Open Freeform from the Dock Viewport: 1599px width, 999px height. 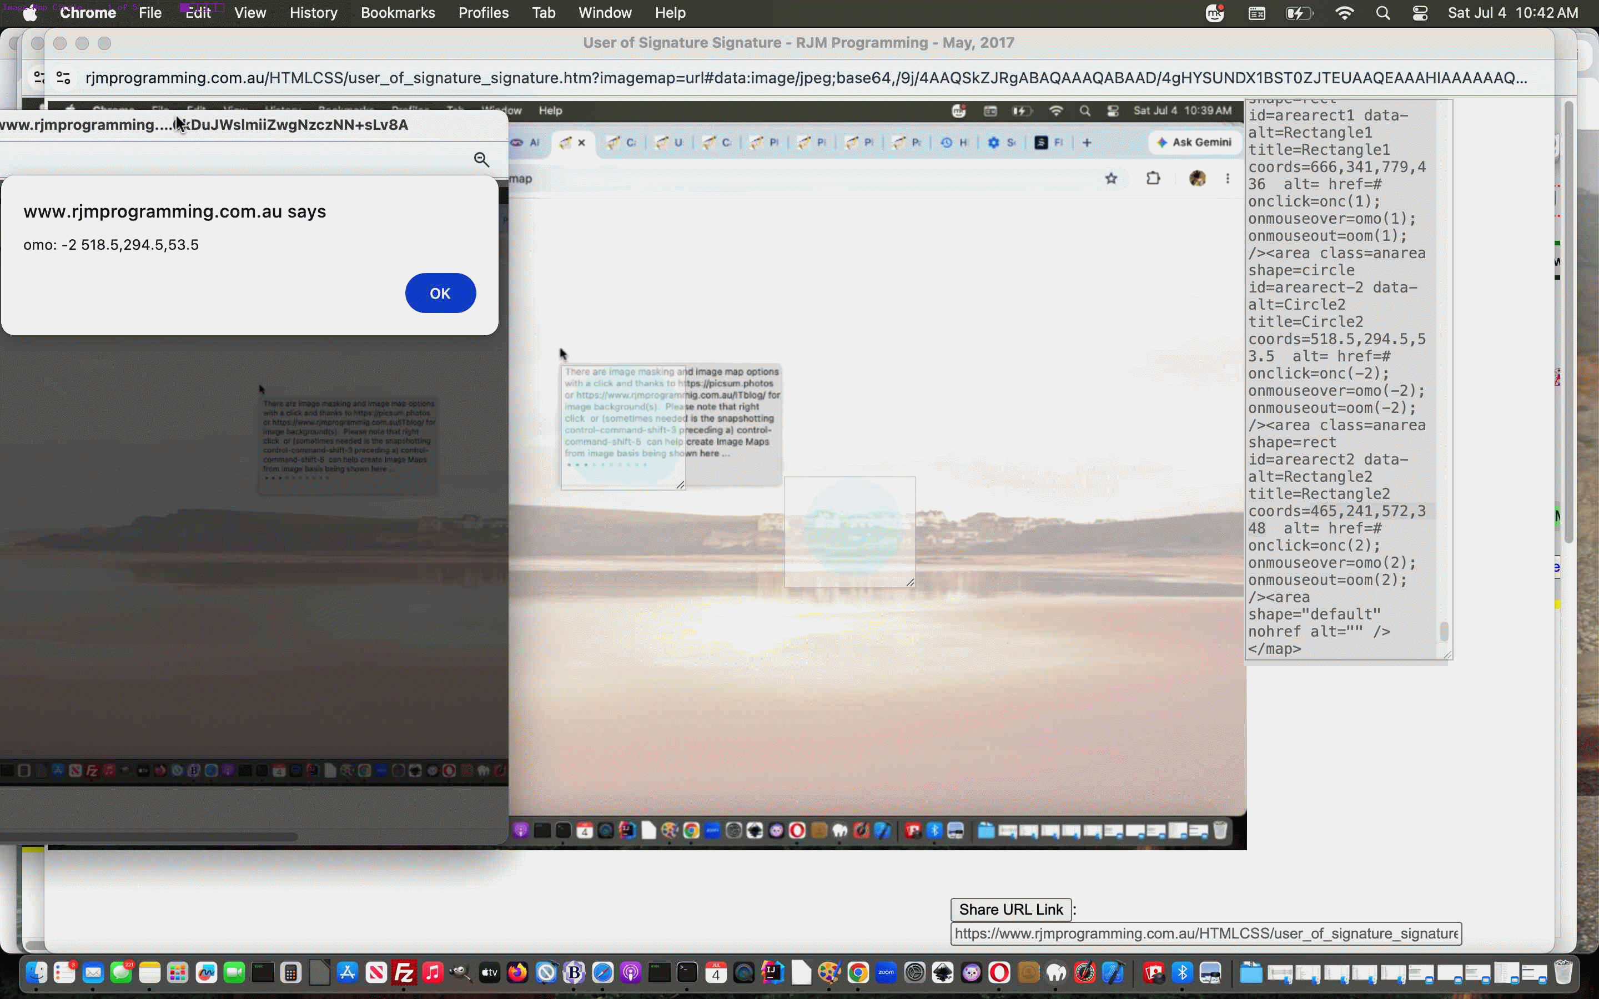[x=206, y=972]
